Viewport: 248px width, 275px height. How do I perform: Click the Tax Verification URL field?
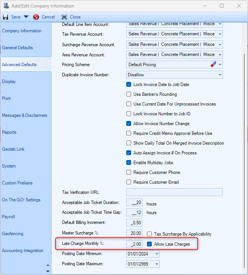(x=174, y=192)
